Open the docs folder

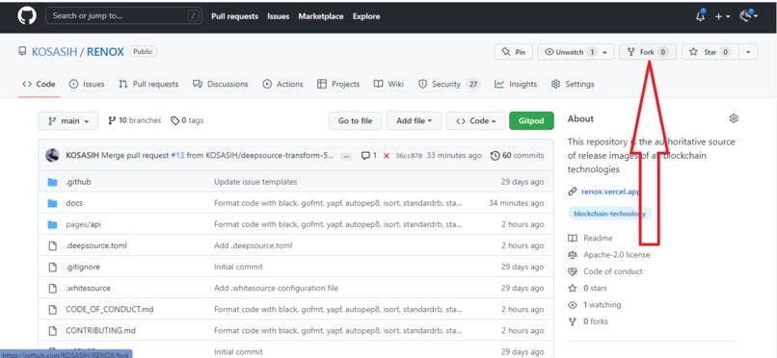pyautogui.click(x=74, y=203)
